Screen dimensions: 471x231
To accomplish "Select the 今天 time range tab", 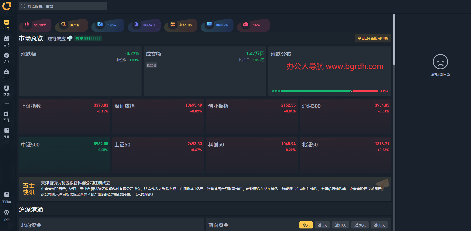I will pos(306,225).
